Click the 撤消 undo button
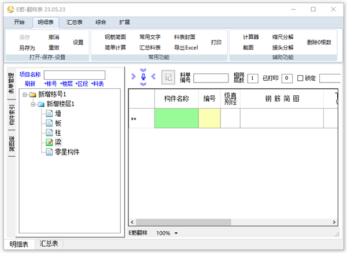 pyautogui.click(x=54, y=37)
